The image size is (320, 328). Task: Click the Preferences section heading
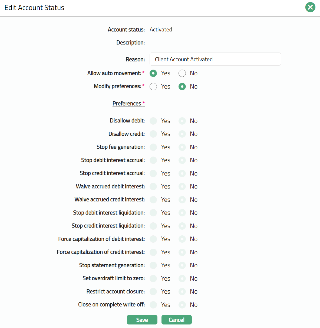coord(127,103)
